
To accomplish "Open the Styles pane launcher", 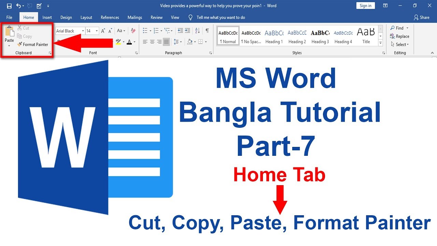I will [384, 53].
